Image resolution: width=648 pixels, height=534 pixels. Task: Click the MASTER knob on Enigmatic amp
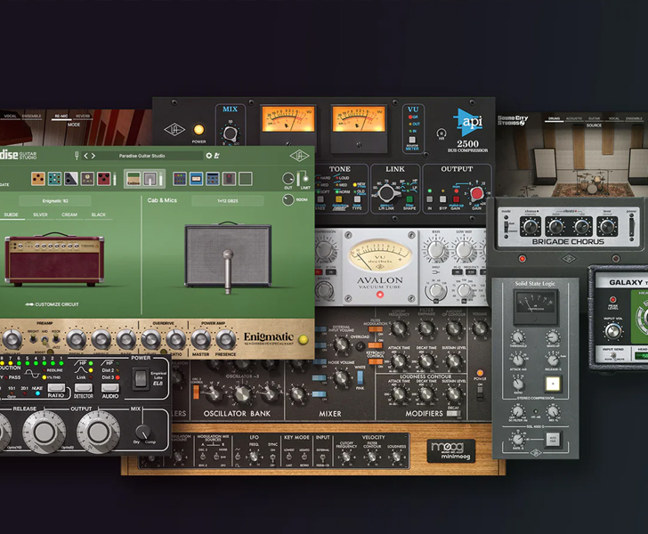tap(201, 339)
